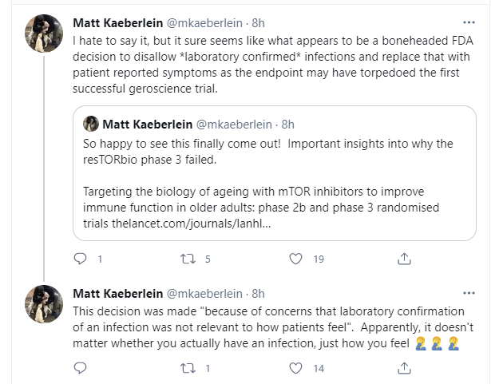Retweet the first tweet with 5 retweets

coord(187,259)
